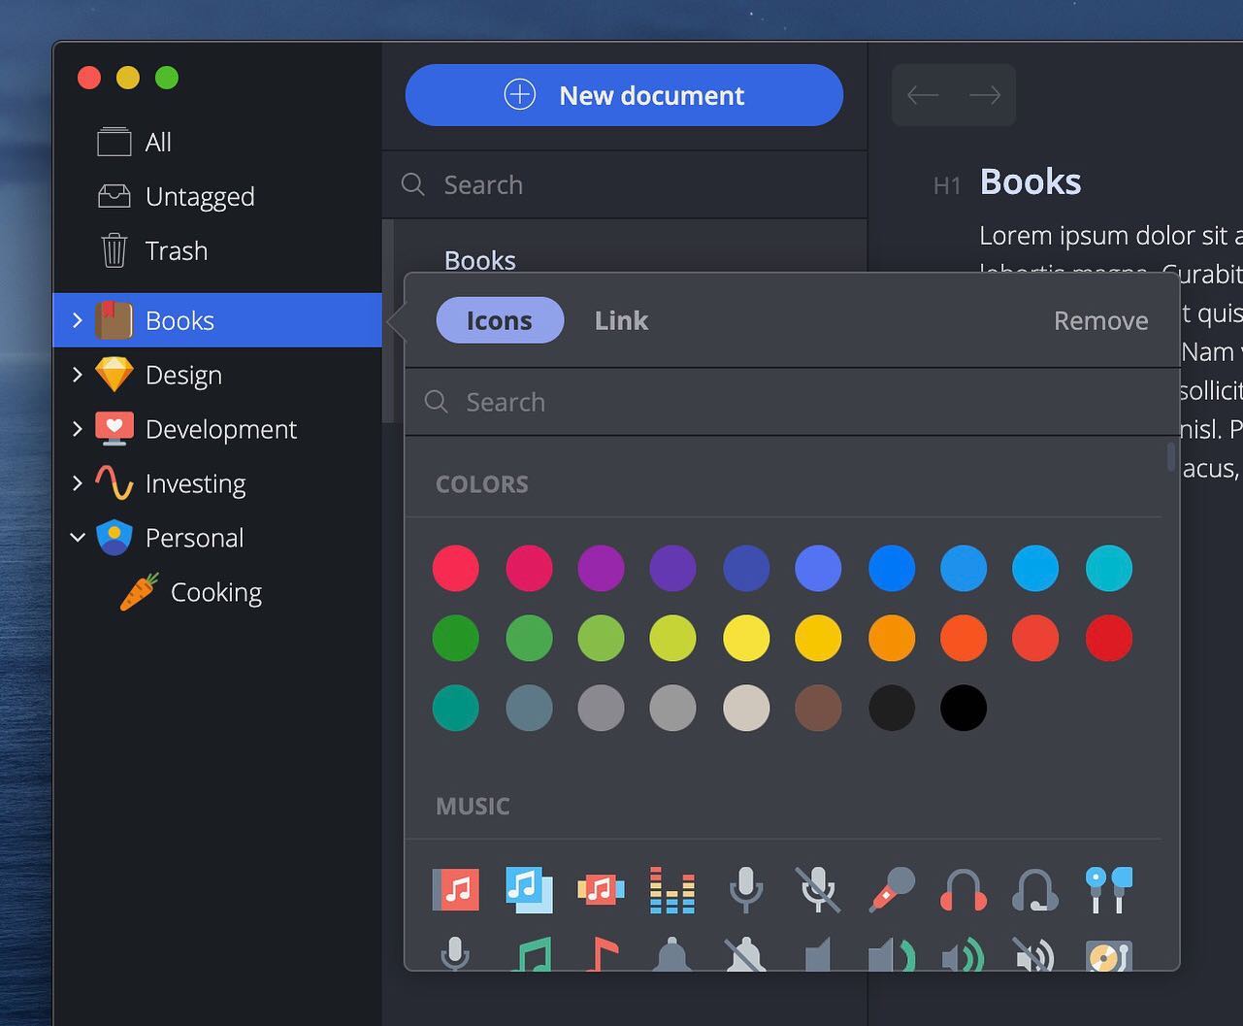Pick the equalizer bars icon

[672, 889]
